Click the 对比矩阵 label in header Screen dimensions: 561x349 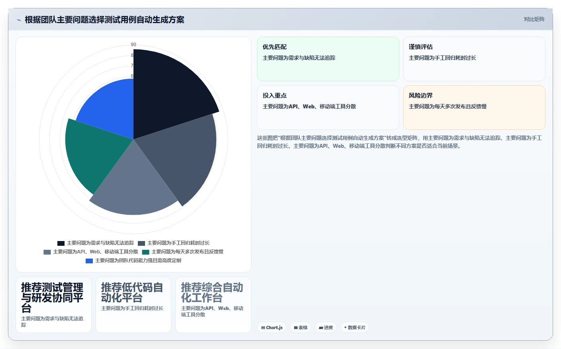(534, 19)
